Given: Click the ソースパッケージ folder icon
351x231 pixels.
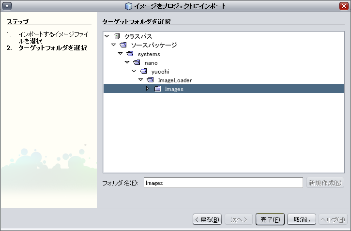Looking at the screenshot, I should pos(123,45).
